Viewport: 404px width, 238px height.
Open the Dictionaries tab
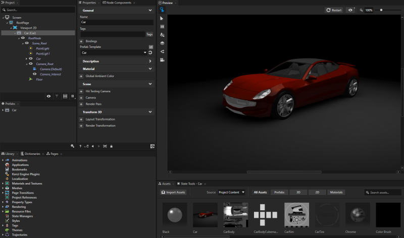pos(32,153)
